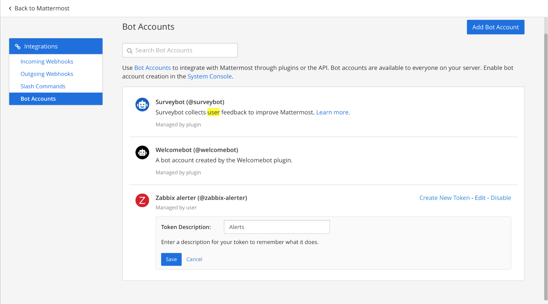Click the Welcomebot avatar icon
The width and height of the screenshot is (548, 304).
[142, 153]
